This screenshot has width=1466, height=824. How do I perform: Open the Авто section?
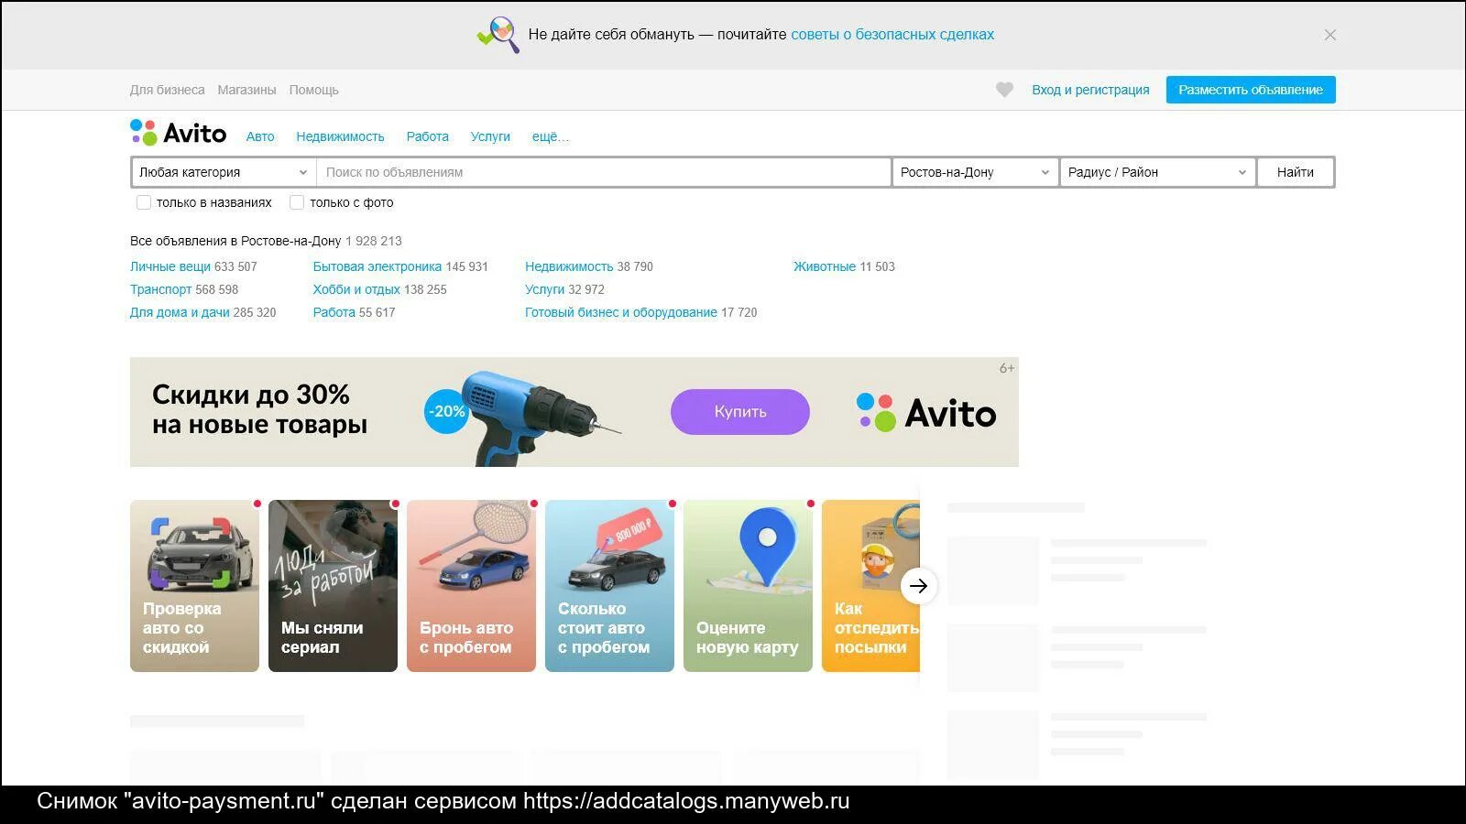click(x=260, y=136)
